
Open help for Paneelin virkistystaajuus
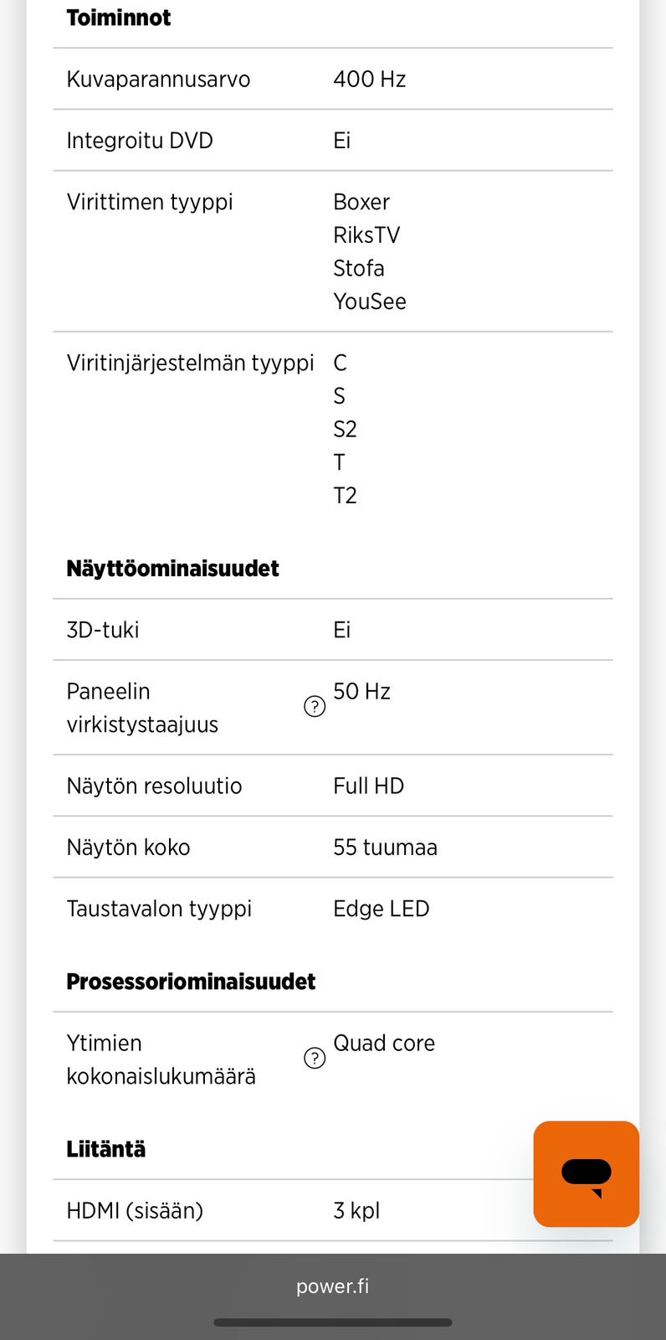(315, 707)
